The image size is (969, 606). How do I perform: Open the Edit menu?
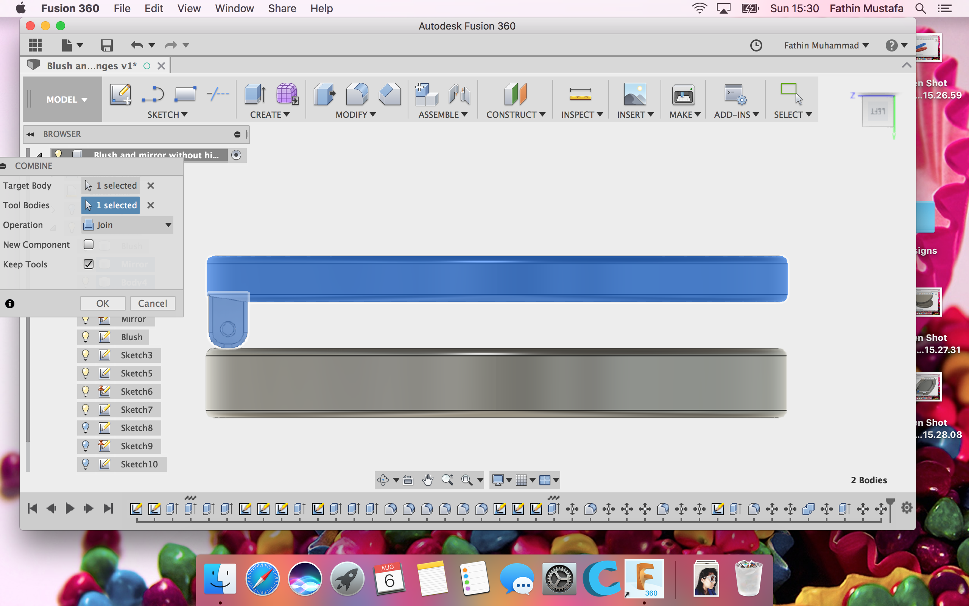(x=153, y=8)
